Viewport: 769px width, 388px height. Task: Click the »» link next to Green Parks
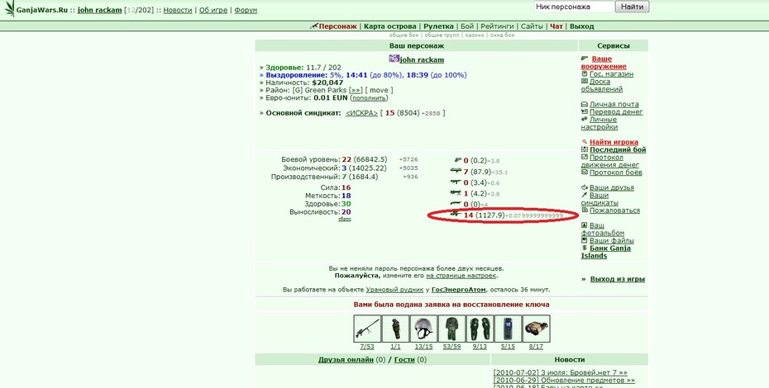point(356,90)
